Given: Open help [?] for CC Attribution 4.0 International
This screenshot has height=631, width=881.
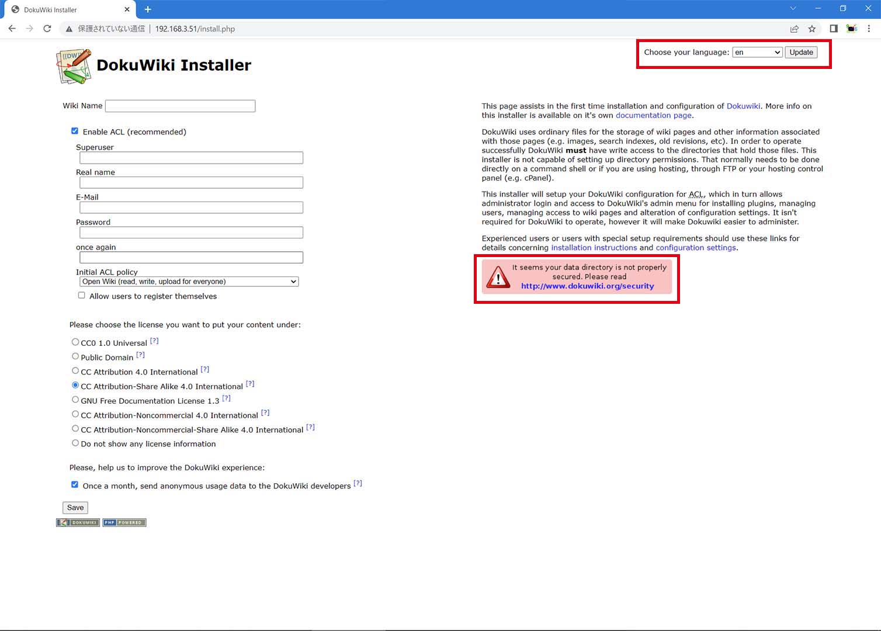Looking at the screenshot, I should click(x=205, y=369).
